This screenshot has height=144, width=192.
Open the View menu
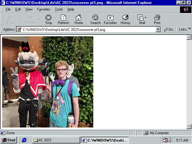click(x=29, y=9)
